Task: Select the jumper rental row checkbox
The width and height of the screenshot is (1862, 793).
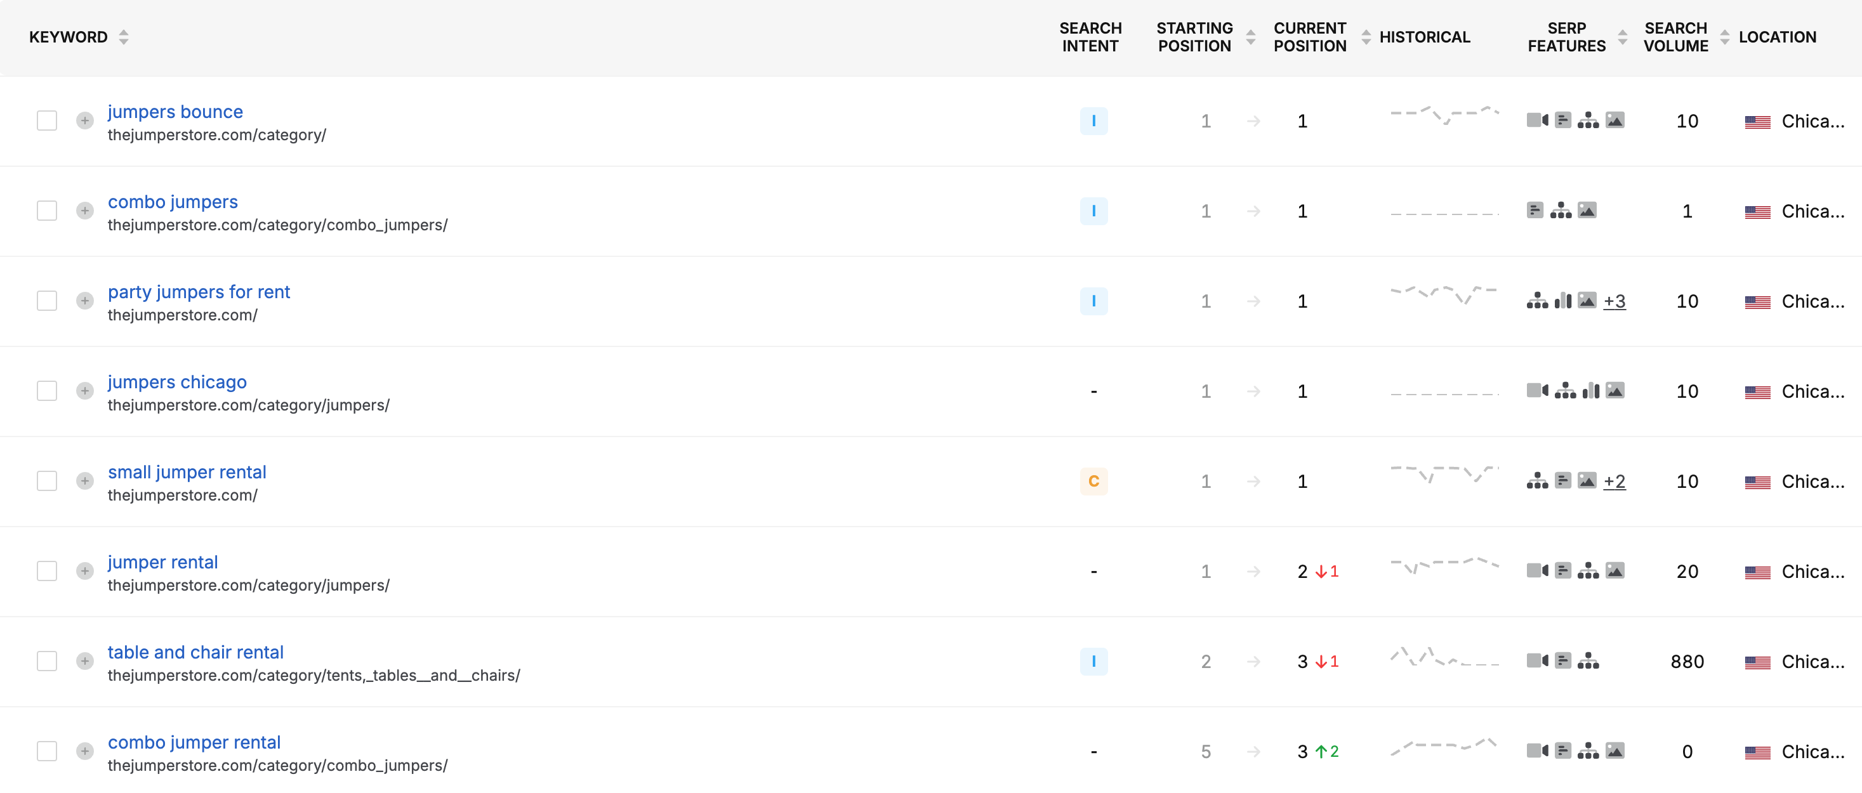Action: (x=47, y=571)
